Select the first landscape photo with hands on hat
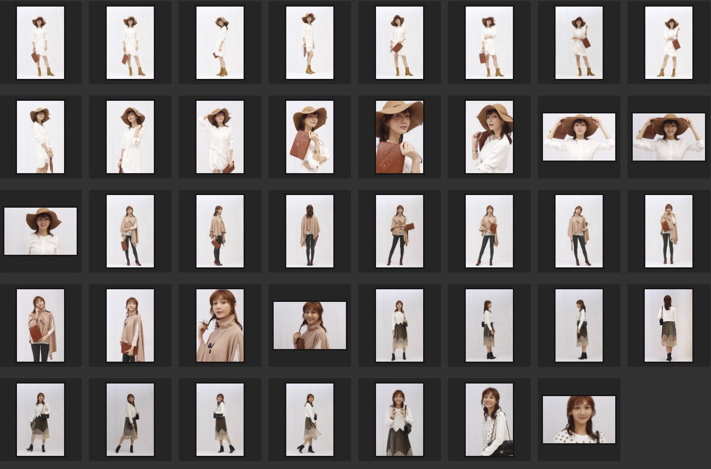This screenshot has width=711, height=469. pos(579,137)
